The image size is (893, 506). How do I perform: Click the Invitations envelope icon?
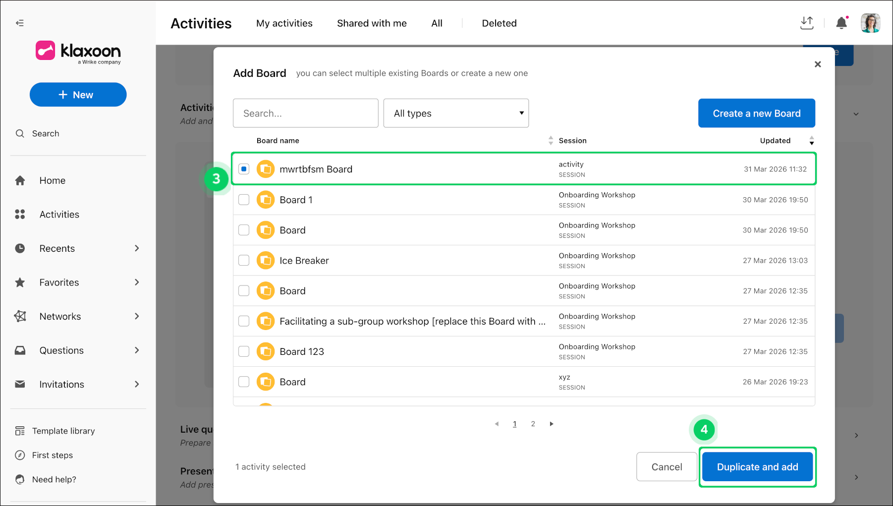tap(20, 384)
